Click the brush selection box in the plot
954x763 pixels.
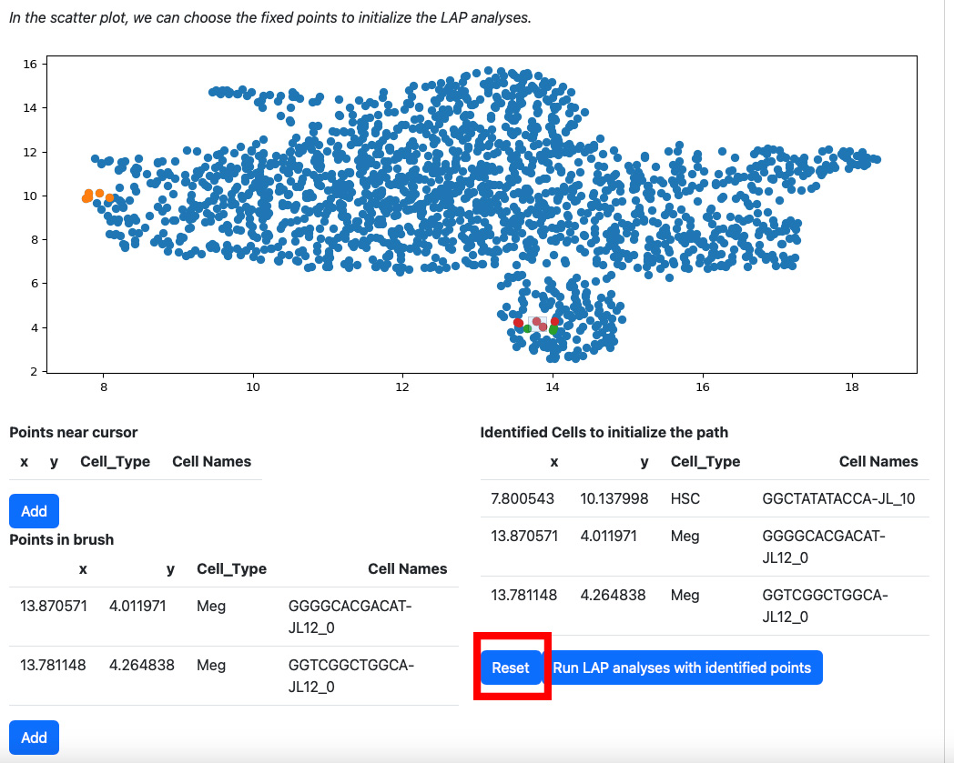click(538, 324)
